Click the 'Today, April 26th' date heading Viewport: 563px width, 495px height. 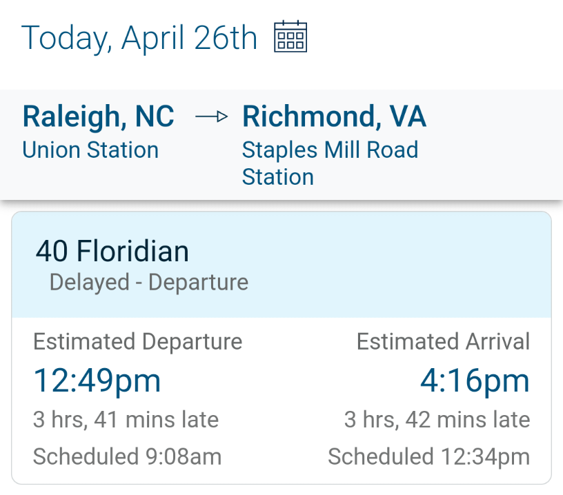(x=139, y=38)
